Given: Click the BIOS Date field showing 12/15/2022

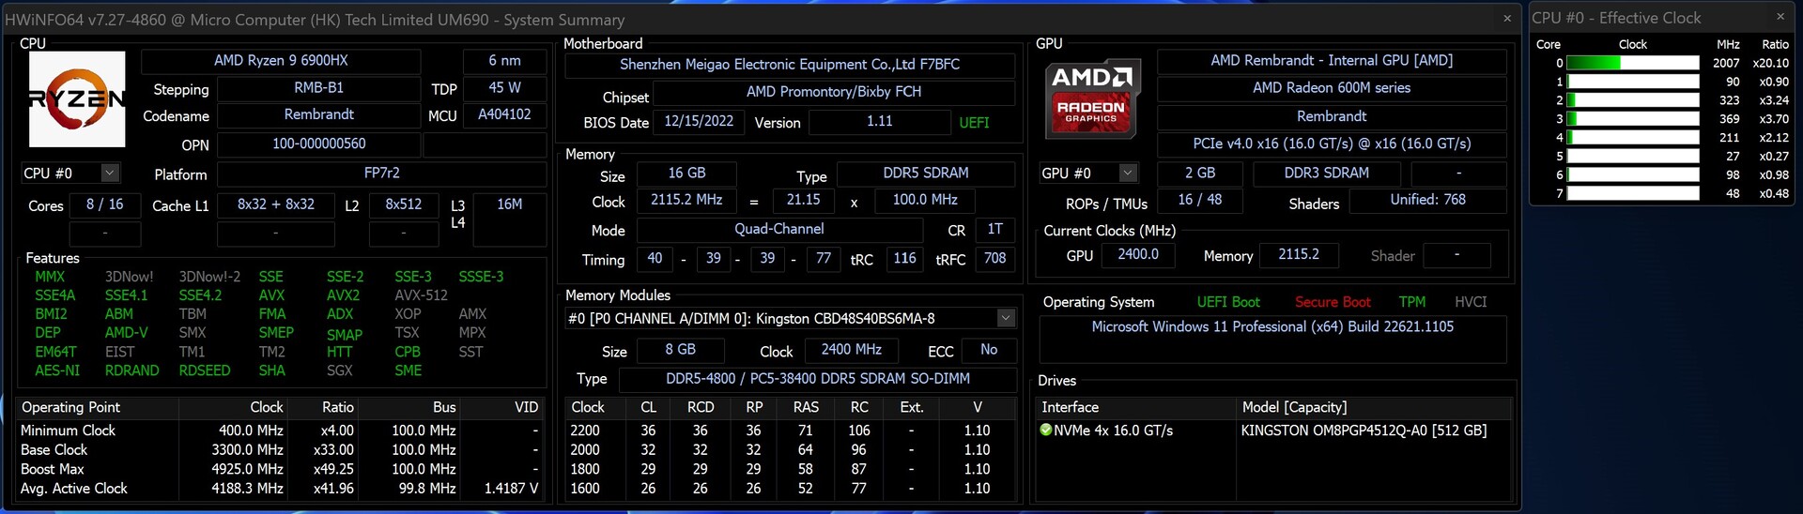Looking at the screenshot, I should coord(699,122).
